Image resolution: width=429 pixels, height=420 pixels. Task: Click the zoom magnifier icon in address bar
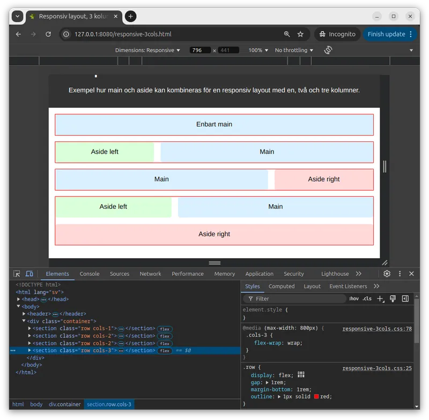pyautogui.click(x=287, y=34)
